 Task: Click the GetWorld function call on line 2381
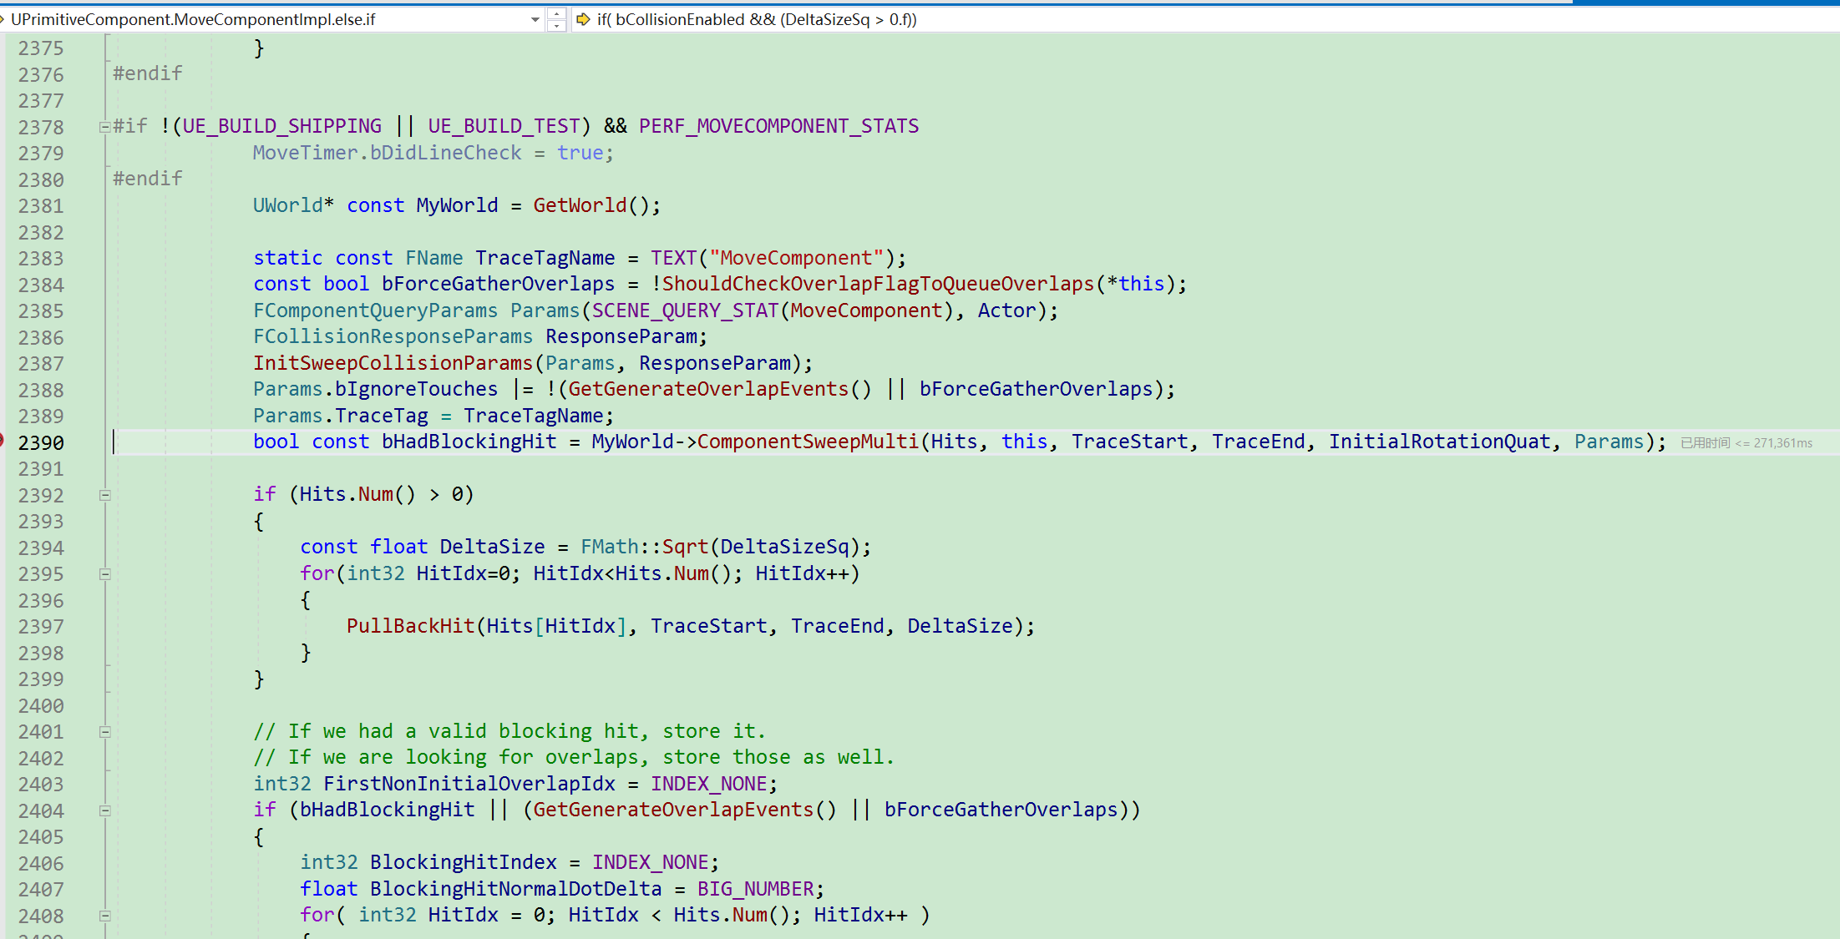coord(579,205)
